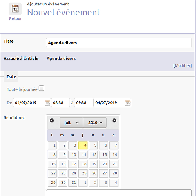Select day 20 in the calendar
The image size is (196, 196).
coord(103,164)
